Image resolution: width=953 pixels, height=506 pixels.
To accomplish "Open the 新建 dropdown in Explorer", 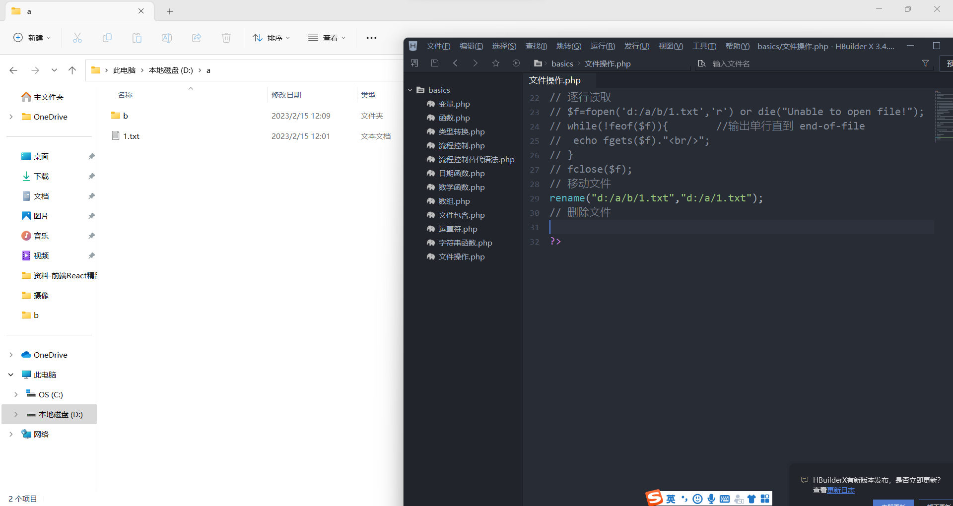I will tap(32, 38).
